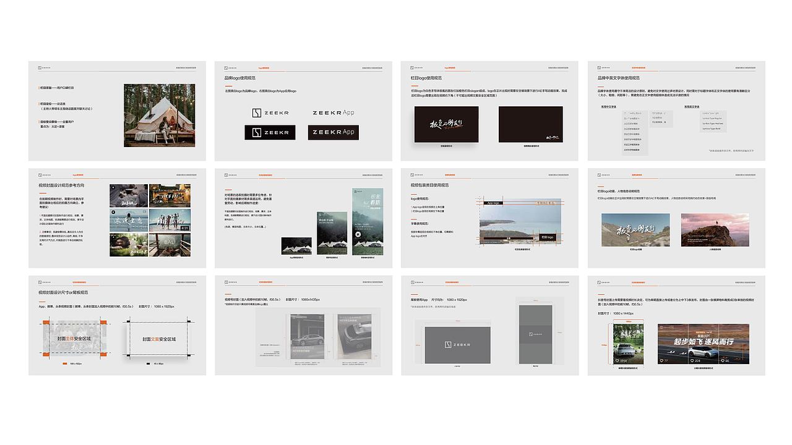Open the BALI video cover thumbnail

[x=170, y=244]
